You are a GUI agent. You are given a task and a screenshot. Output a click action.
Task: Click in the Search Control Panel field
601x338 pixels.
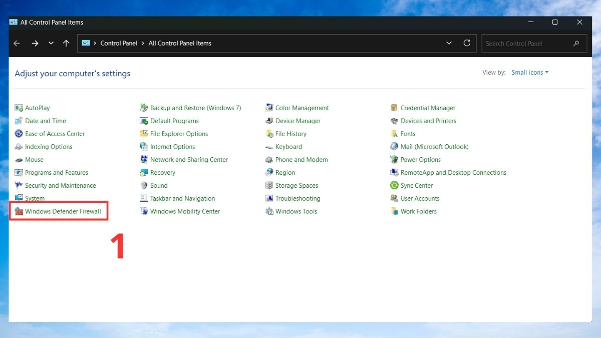(526, 44)
